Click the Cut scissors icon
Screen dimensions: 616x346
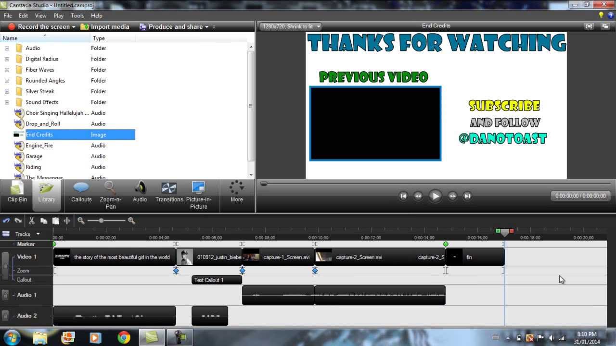click(31, 221)
